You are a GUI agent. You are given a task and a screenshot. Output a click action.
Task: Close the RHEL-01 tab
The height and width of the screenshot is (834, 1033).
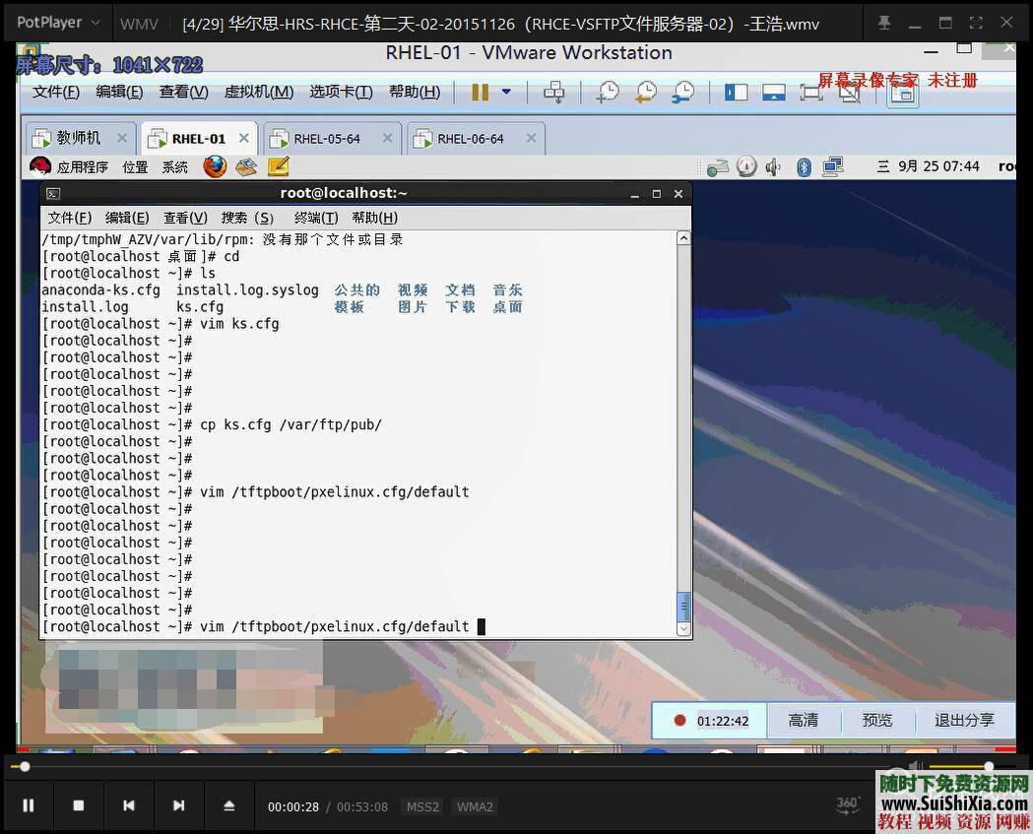pos(244,138)
